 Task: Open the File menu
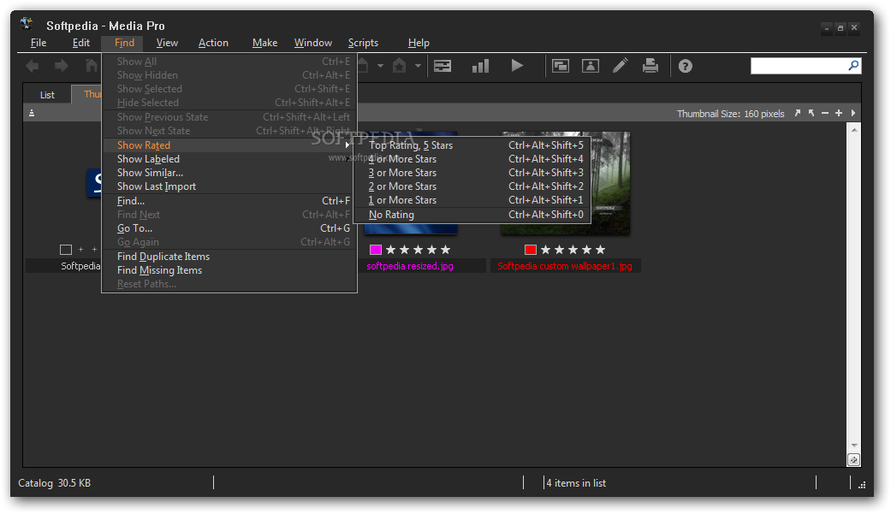pos(39,43)
